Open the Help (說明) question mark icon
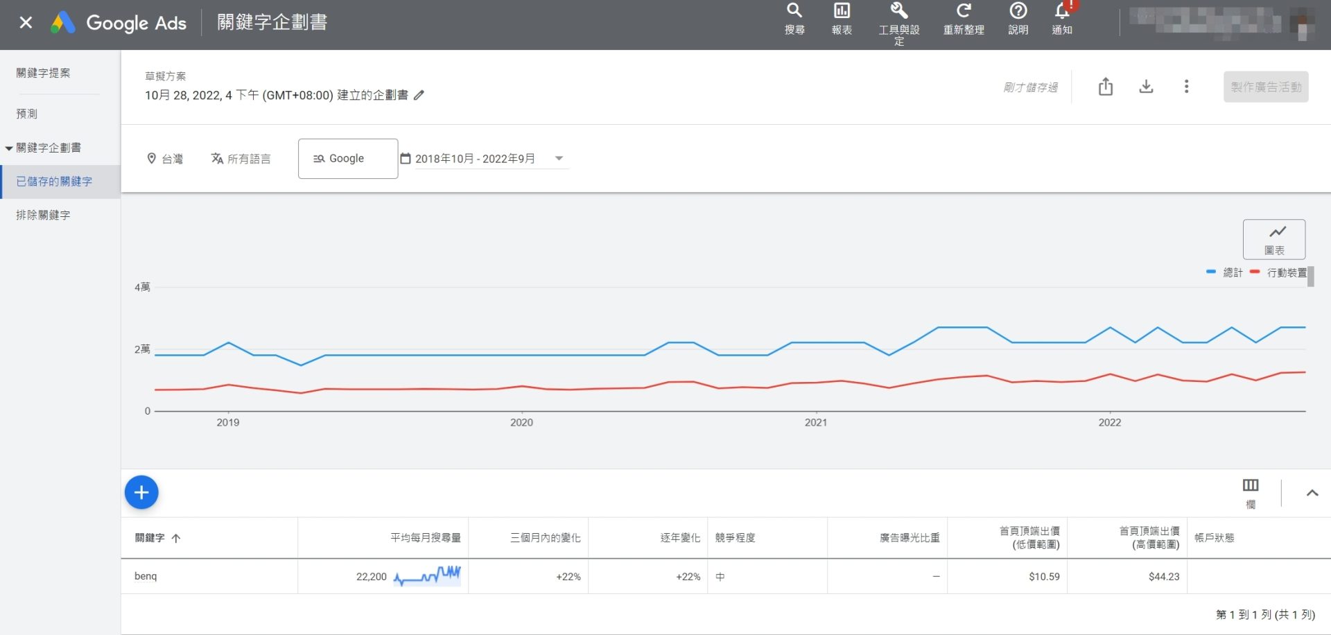Viewport: 1331px width, 635px height. point(1018,12)
